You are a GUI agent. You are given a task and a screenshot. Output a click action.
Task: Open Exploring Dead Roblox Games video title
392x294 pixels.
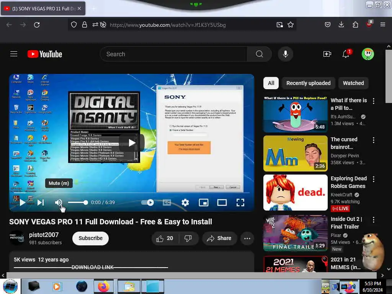click(349, 182)
